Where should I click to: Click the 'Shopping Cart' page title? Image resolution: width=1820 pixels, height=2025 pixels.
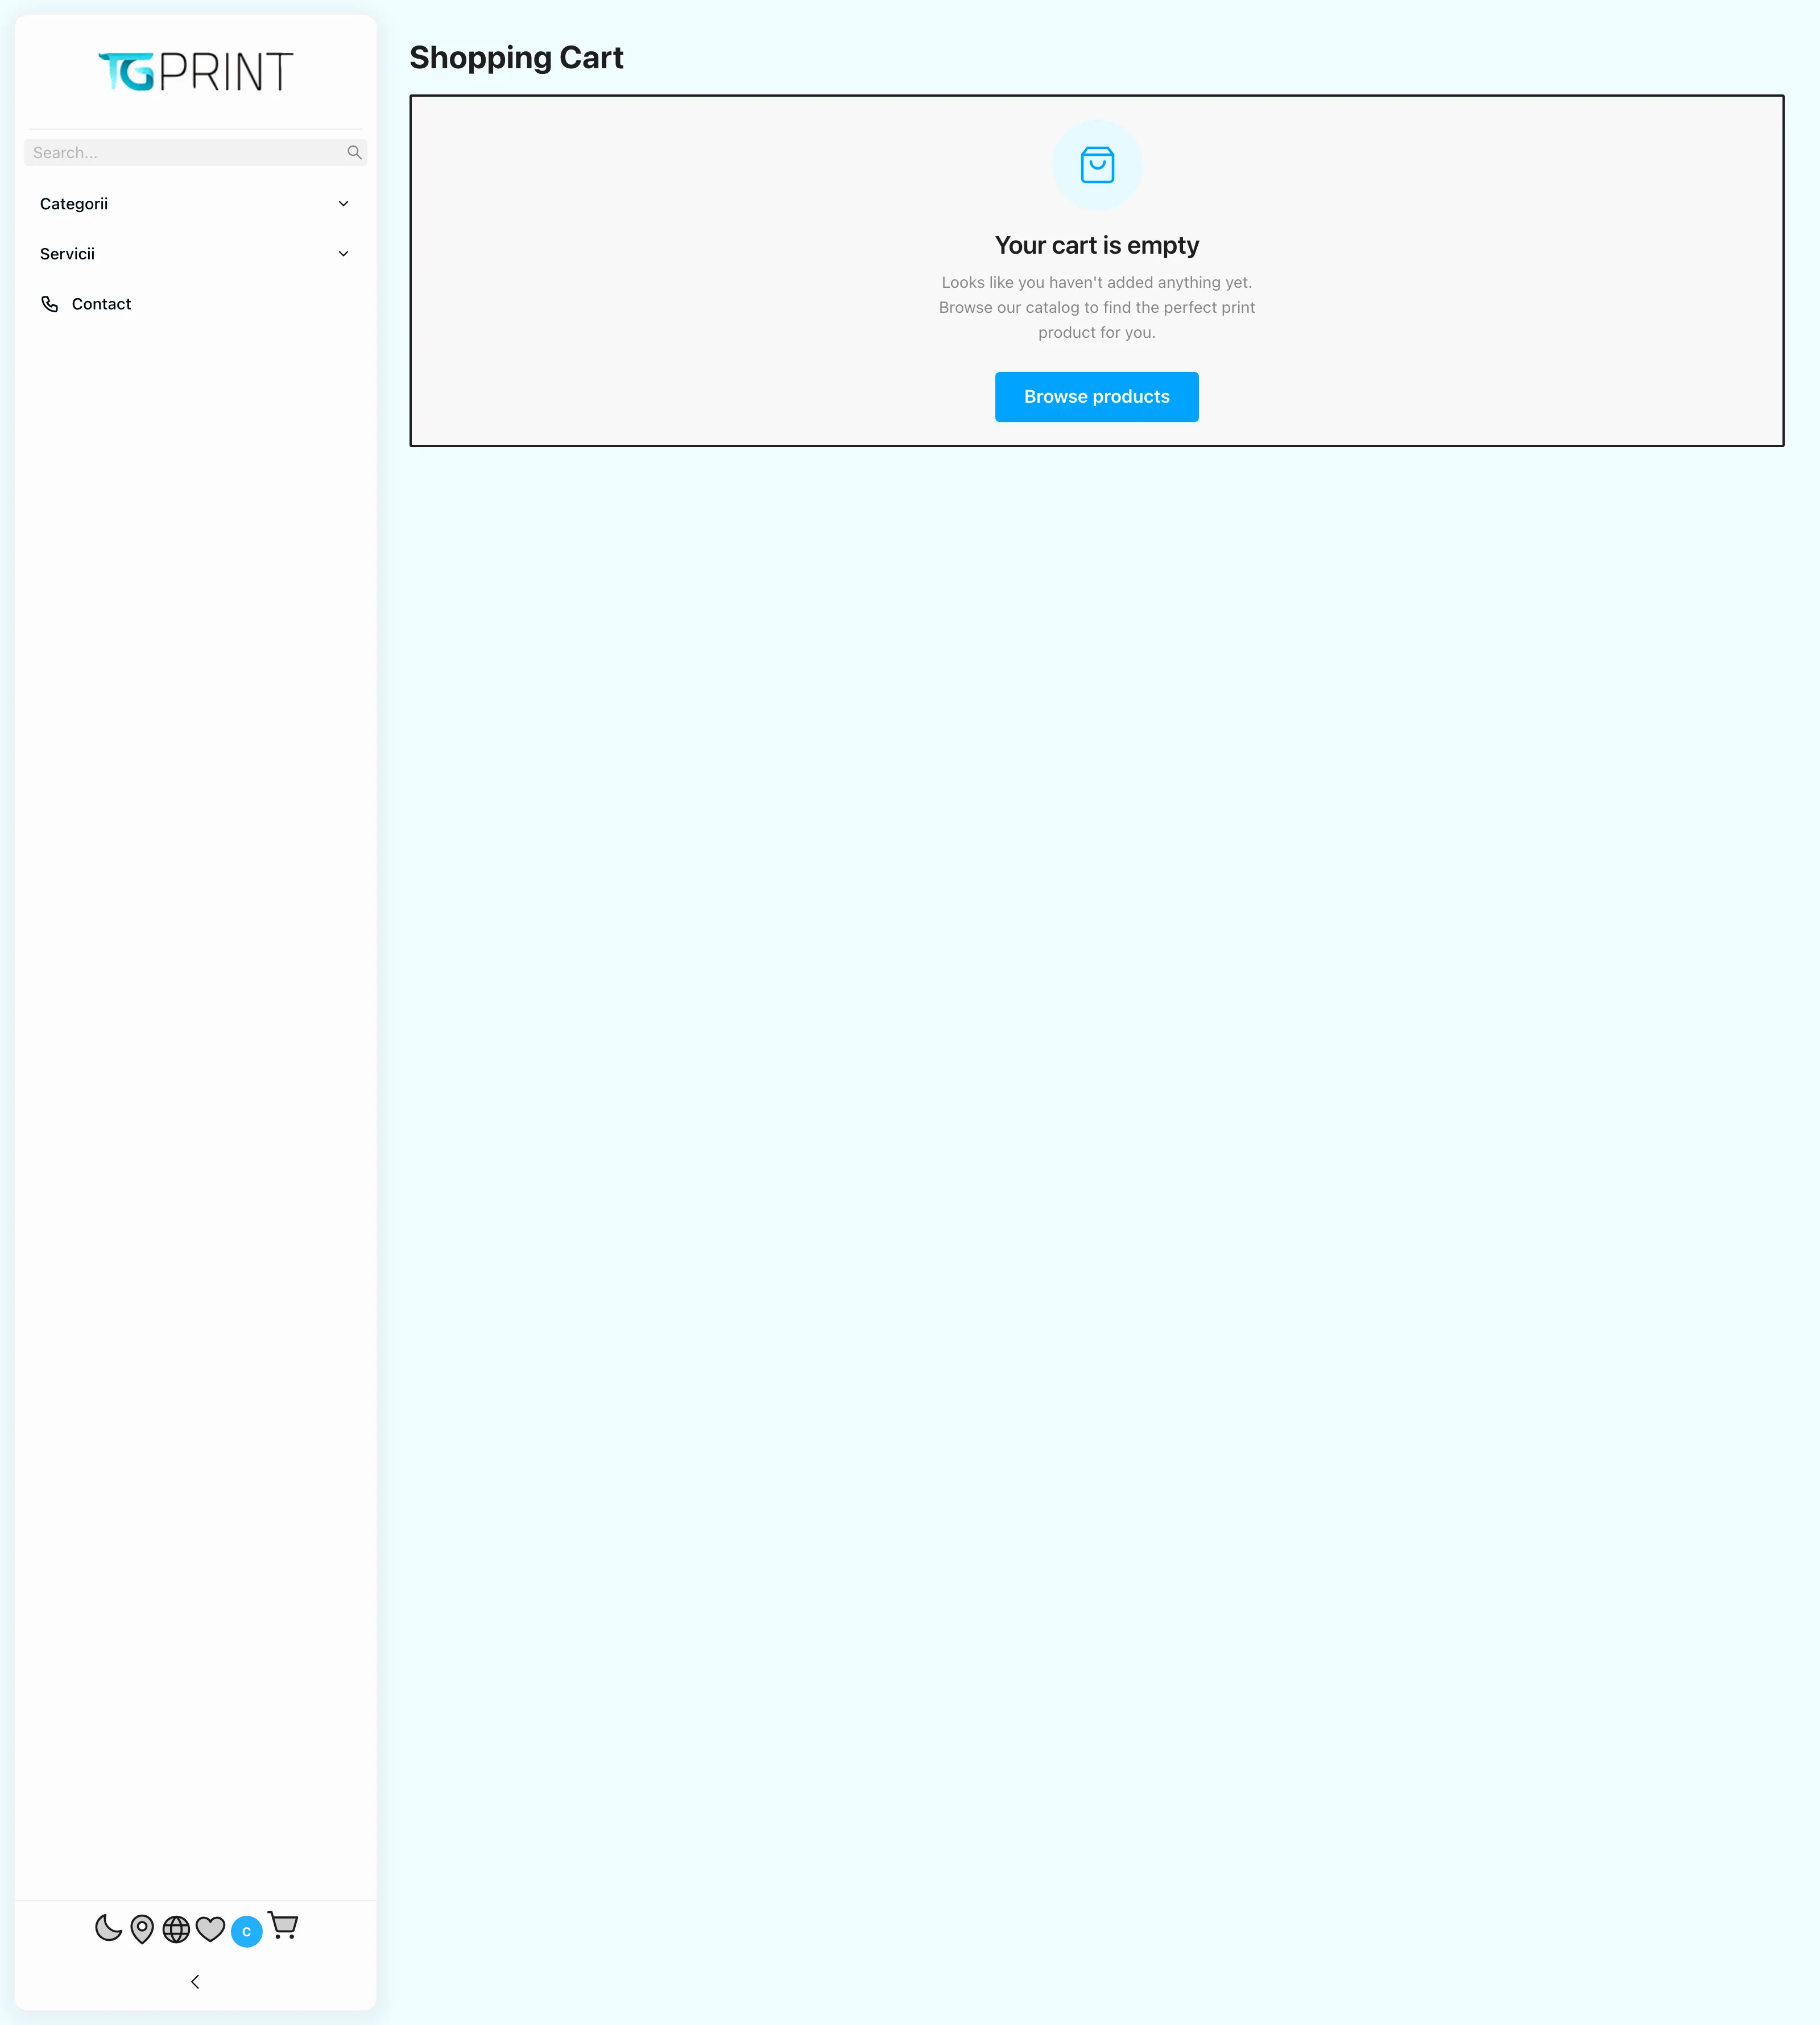click(516, 58)
